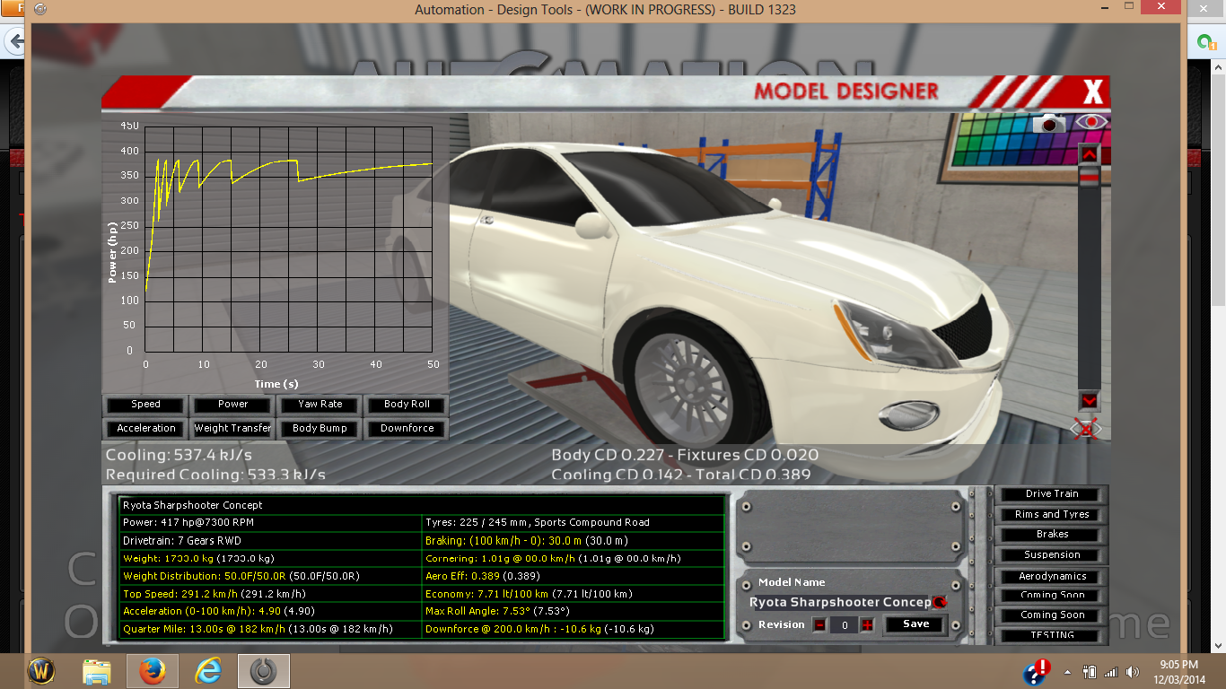Image resolution: width=1226 pixels, height=689 pixels.
Task: Decrease revision with the minus button
Action: point(819,625)
